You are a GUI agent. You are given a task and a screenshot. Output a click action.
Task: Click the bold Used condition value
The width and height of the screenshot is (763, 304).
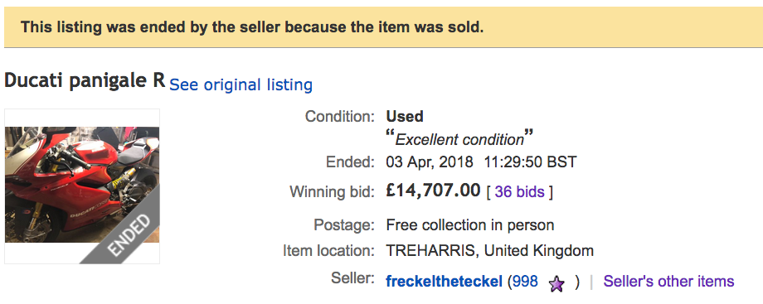pyautogui.click(x=405, y=117)
